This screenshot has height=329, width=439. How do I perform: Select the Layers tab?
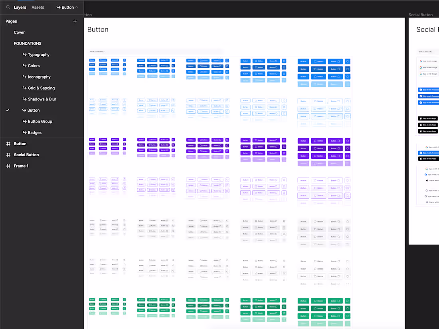[x=20, y=7]
